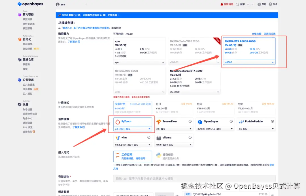The width and height of the screenshot is (306, 196).
Task: Open the automl-det:1.11.0-gpu version dropdown
Action: [215, 129]
